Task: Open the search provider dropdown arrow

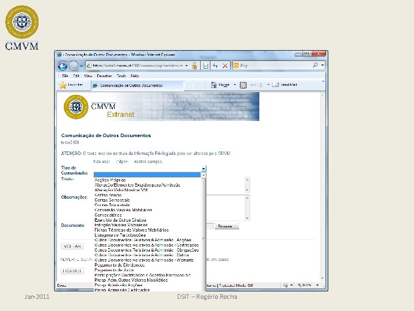Action: coord(323,65)
